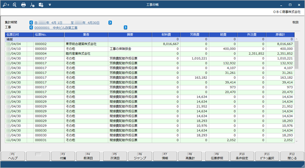
Task: Select slip number 000004 cell
Action: [x=49, y=53]
